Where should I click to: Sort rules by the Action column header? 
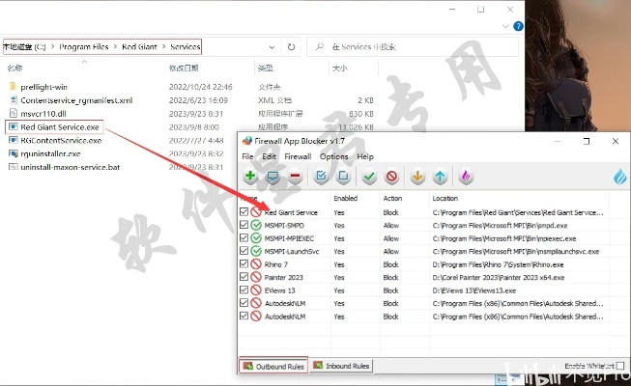392,198
